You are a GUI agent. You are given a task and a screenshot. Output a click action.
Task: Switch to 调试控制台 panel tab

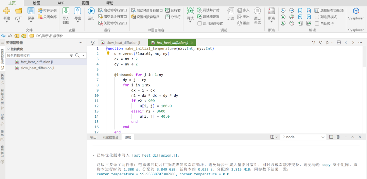[111, 137]
